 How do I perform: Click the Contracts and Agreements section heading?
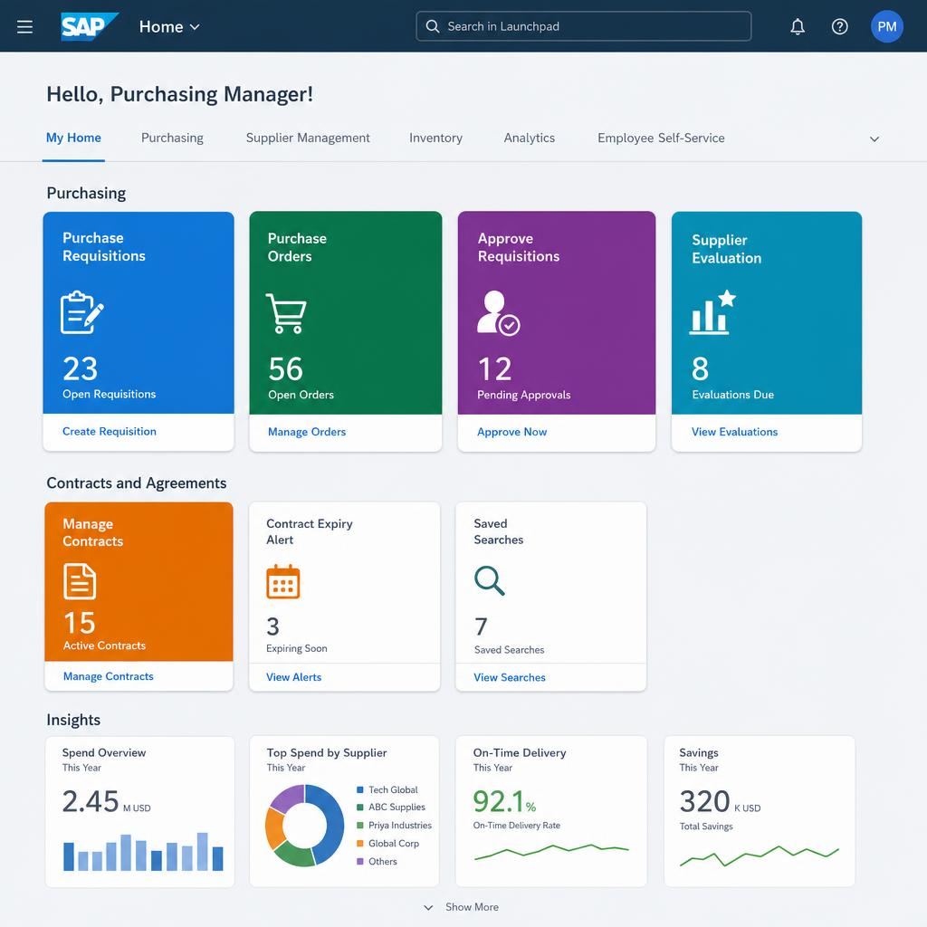137,483
